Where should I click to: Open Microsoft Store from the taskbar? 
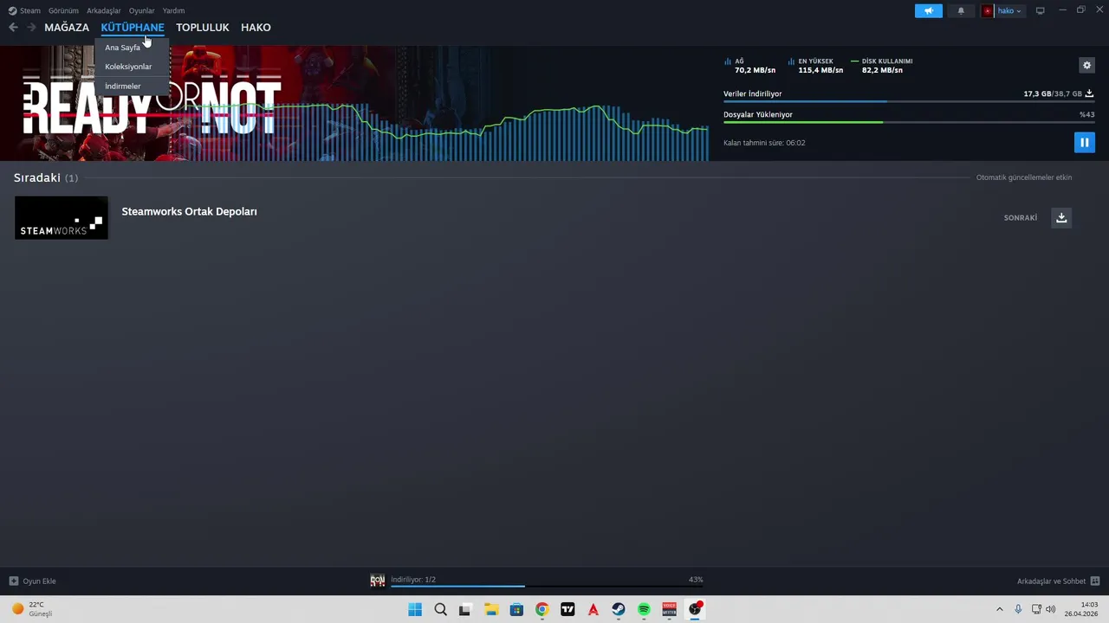point(516,609)
